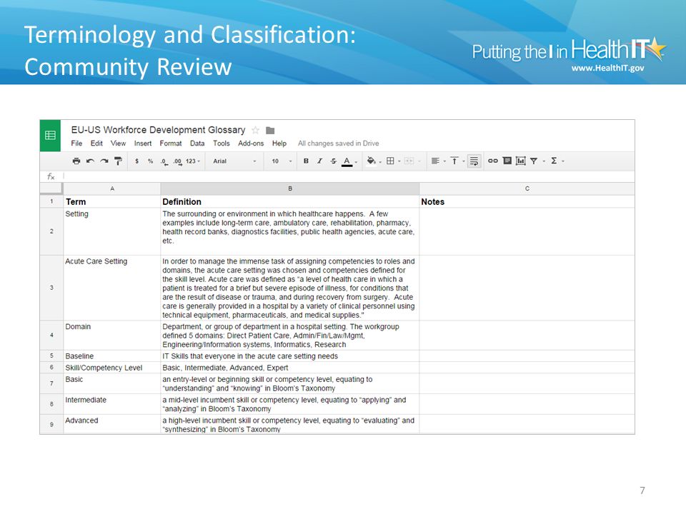Open the fill color paint bucket
The height and width of the screenshot is (514, 686).
(373, 161)
